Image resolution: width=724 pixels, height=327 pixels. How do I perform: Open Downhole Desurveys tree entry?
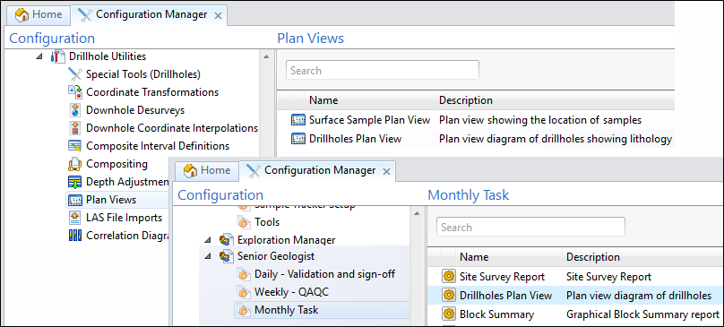click(135, 110)
